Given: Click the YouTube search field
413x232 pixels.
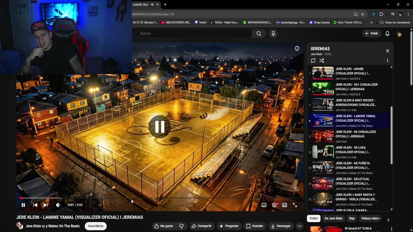Looking at the screenshot, I should click(x=194, y=34).
